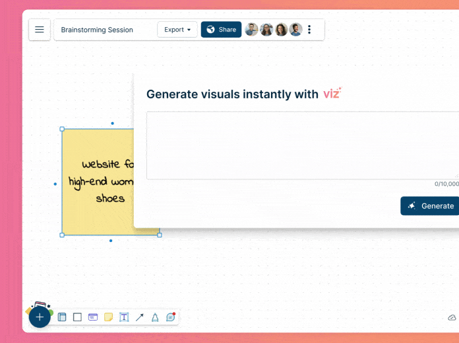Select the rectangle shape tool
459x343 pixels.
pos(77,317)
